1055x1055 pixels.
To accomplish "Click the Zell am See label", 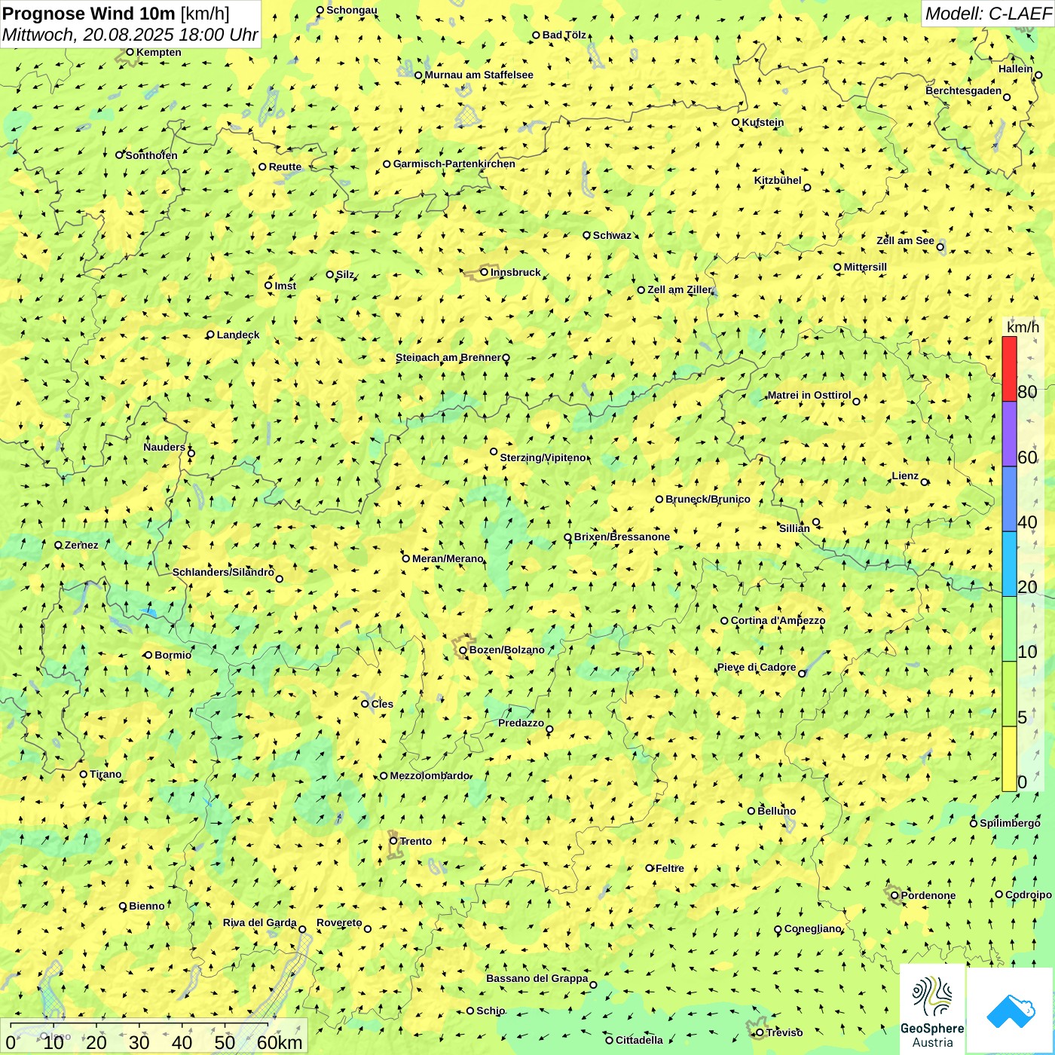I will tap(905, 240).
